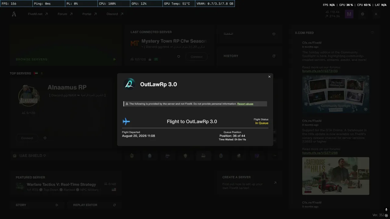Open the Community Spotlight image

(x=336, y=94)
